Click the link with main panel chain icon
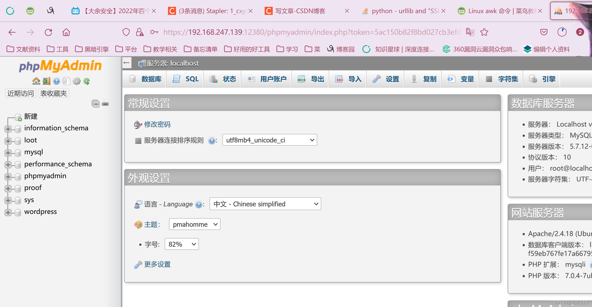The width and height of the screenshot is (592, 307). (105, 104)
